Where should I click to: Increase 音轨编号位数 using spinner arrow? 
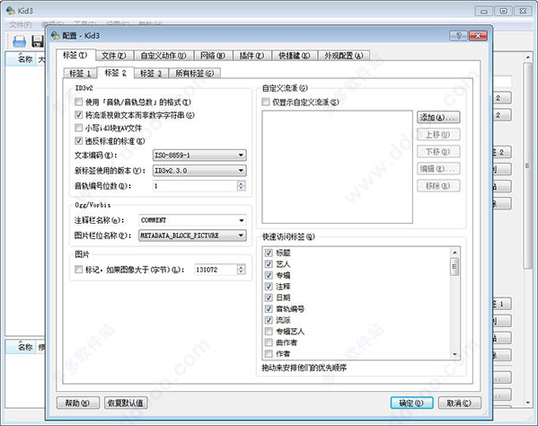(242, 183)
